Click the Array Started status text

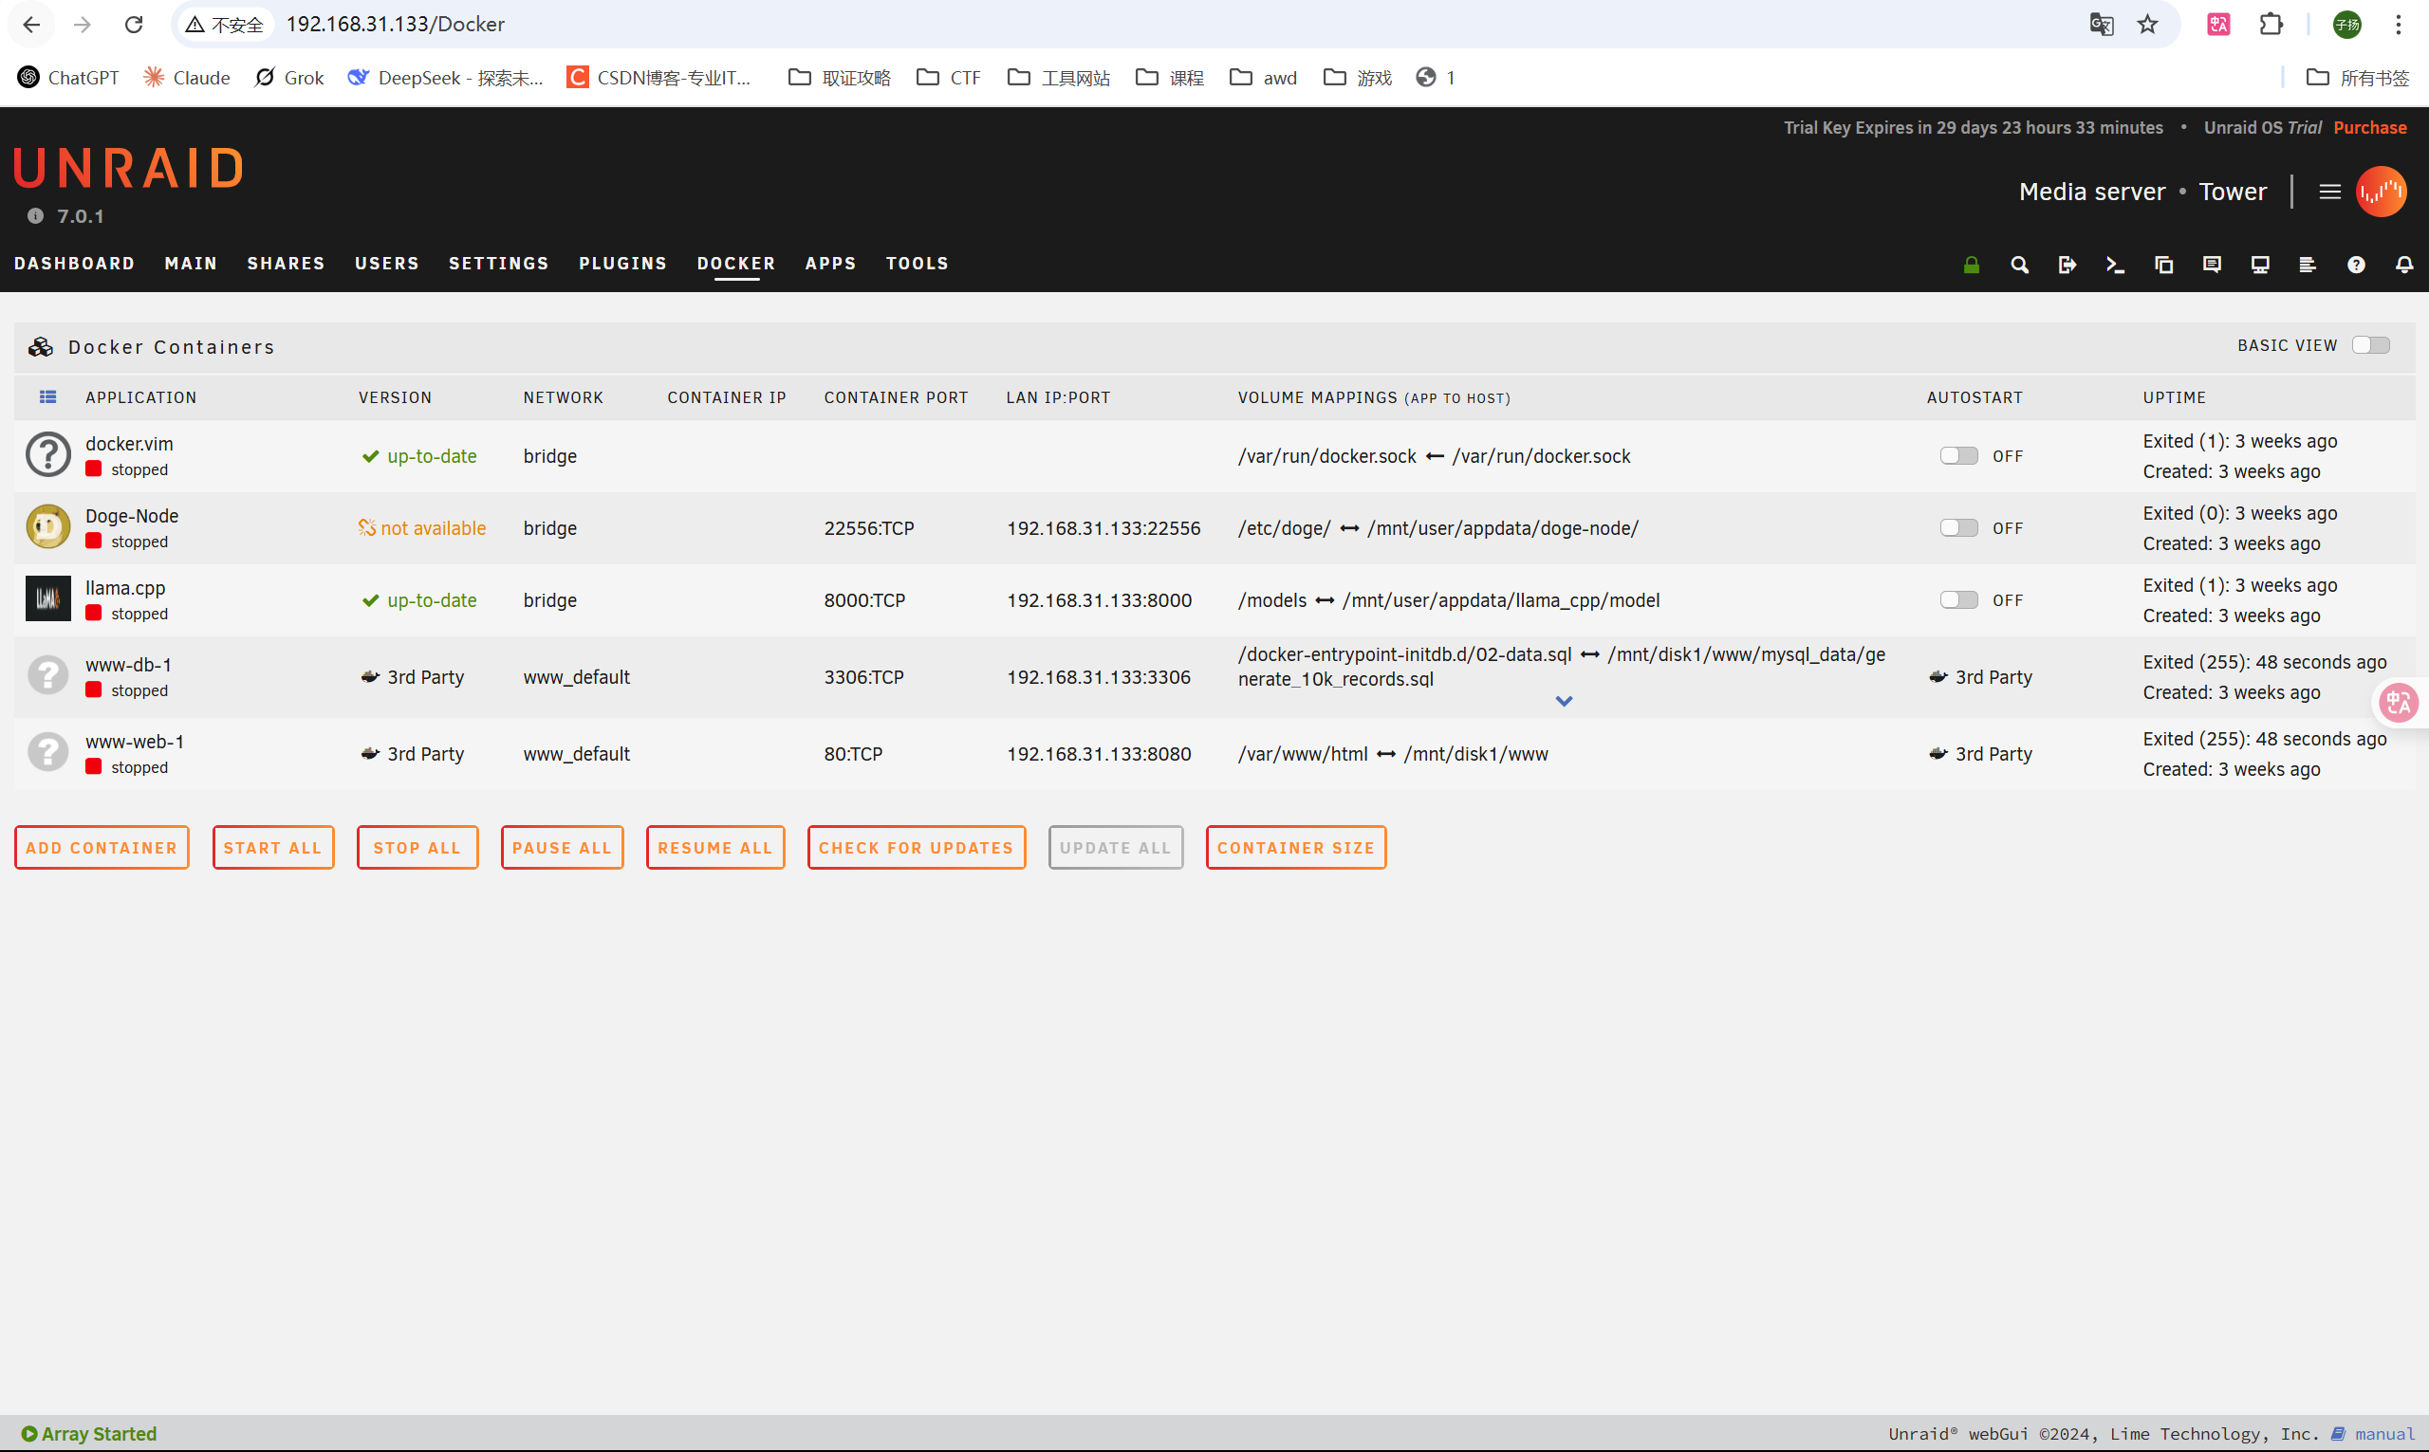99,1433
